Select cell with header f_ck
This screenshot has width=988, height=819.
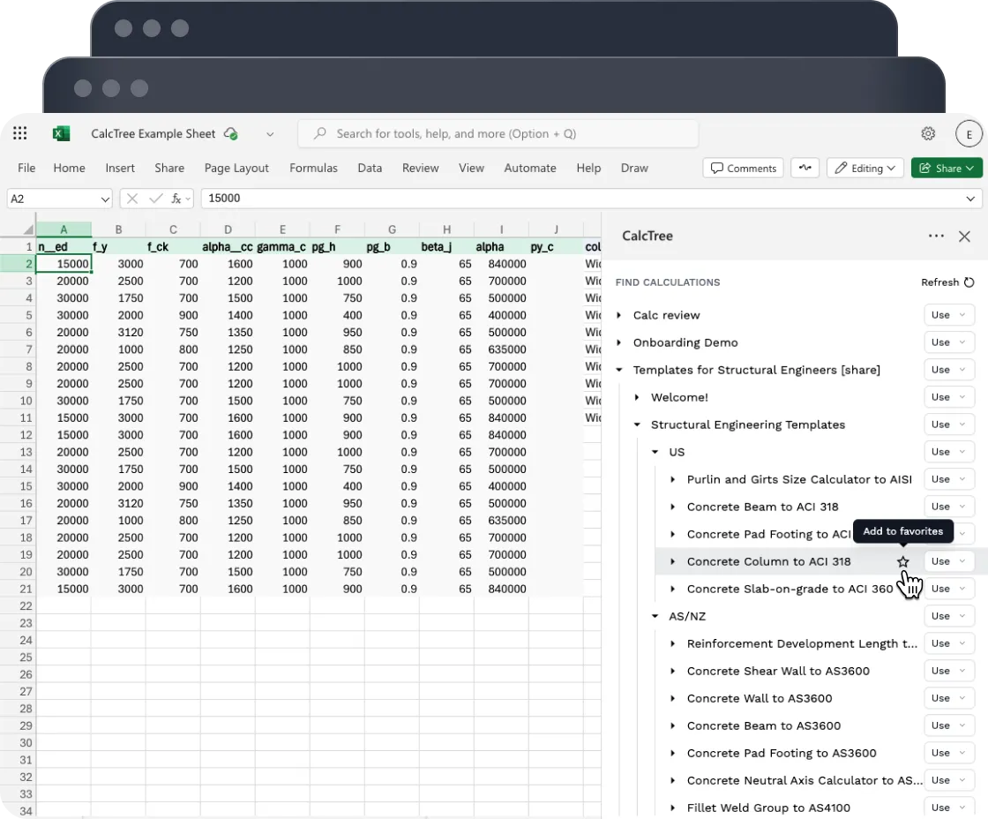[173, 246]
